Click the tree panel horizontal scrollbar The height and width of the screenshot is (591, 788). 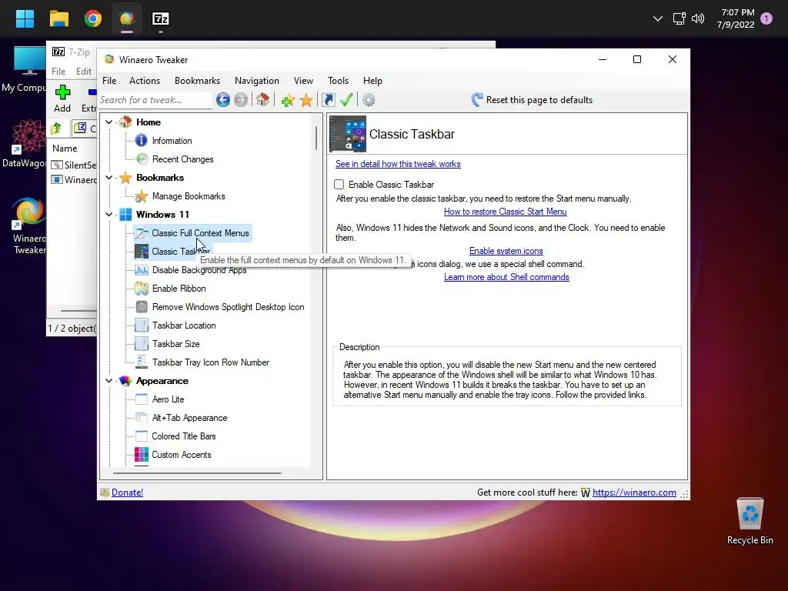[197, 473]
